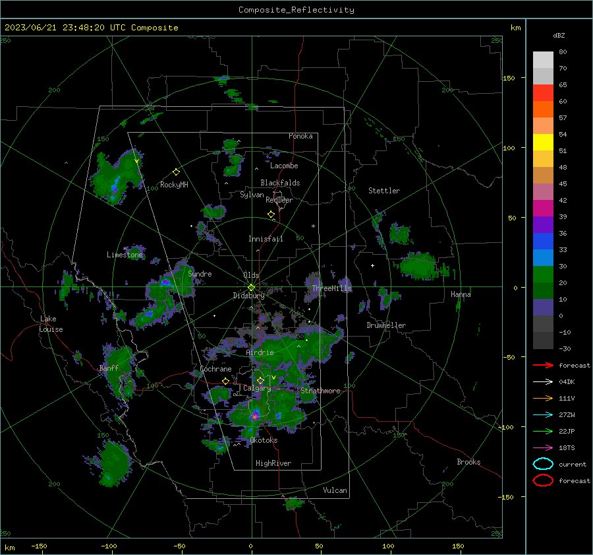Click the Lacombe town label

pyautogui.click(x=284, y=166)
